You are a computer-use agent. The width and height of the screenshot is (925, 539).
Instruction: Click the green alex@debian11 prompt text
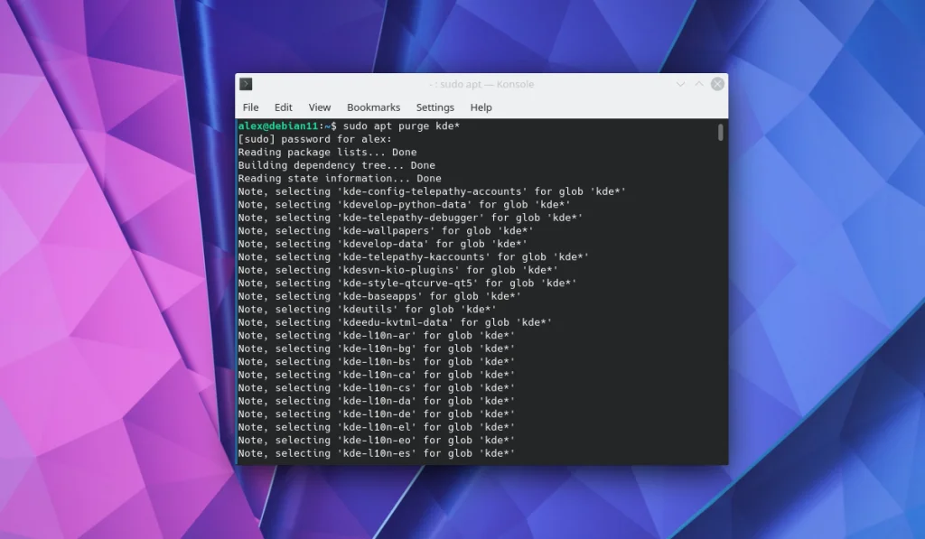pyautogui.click(x=276, y=125)
